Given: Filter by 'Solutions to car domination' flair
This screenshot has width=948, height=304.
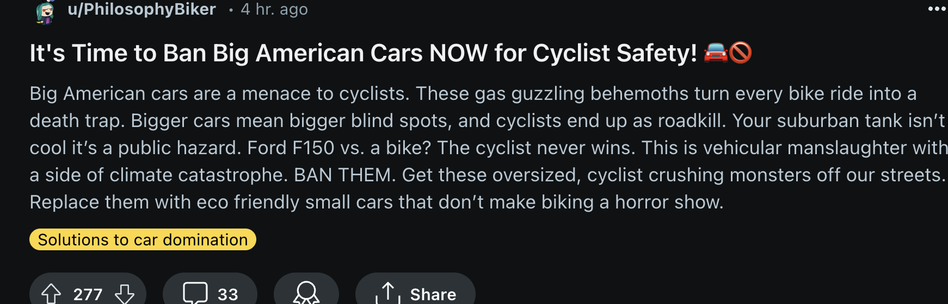Looking at the screenshot, I should point(143,239).
